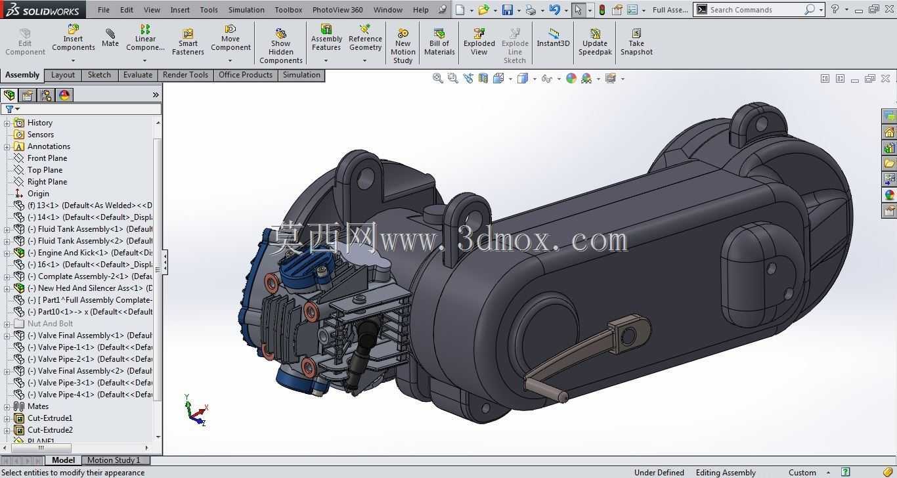Select Front Plane in the tree
897x478 pixels.
[x=47, y=158]
